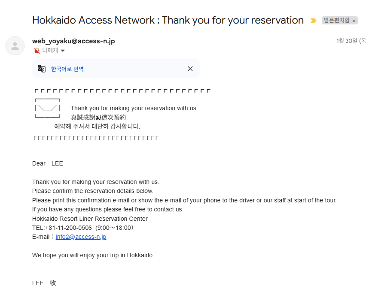Click the Dear LEE greeting line
Screen dimensions: 366x292
(48, 163)
